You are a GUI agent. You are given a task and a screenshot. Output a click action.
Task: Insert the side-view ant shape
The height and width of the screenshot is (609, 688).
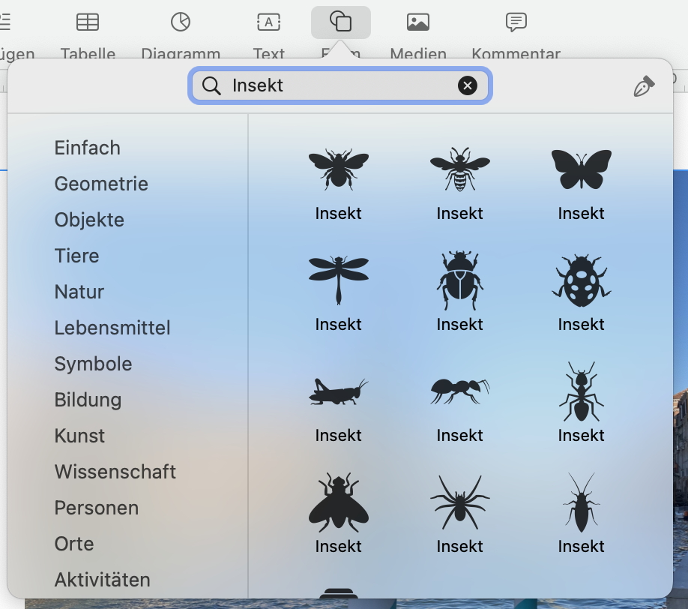click(460, 391)
